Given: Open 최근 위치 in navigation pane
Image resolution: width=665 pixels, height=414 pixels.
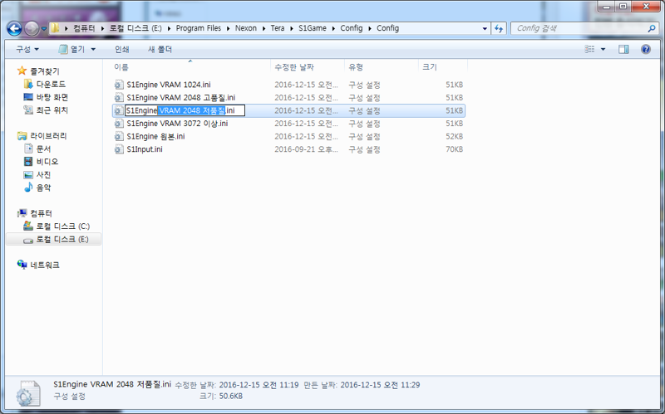Looking at the screenshot, I should [52, 110].
